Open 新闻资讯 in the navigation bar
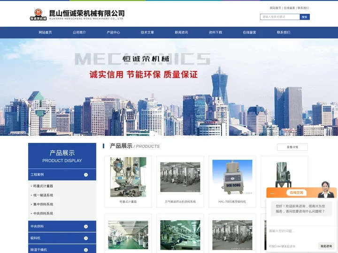 point(181,32)
